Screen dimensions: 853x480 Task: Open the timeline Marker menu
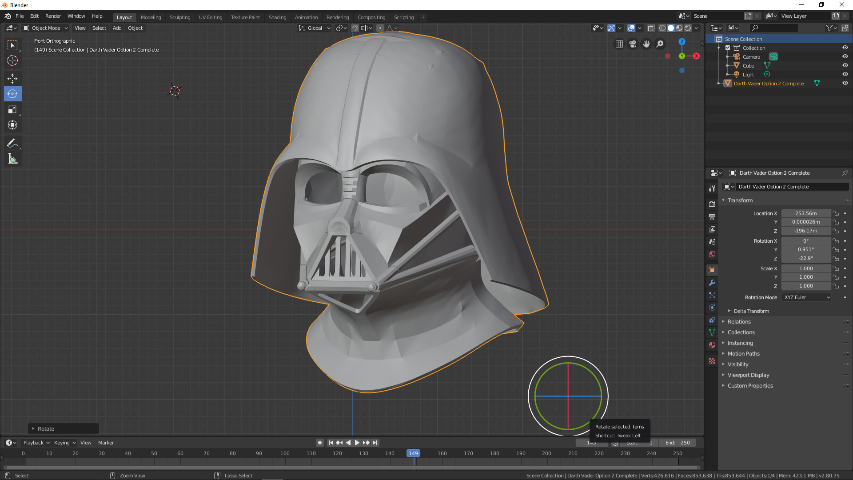[x=106, y=443]
